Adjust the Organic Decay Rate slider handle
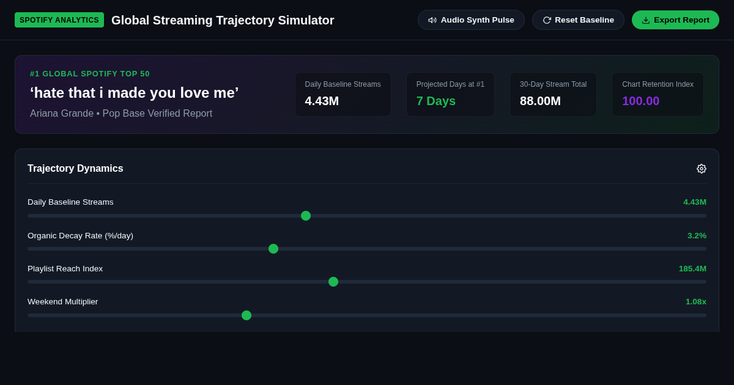 [x=273, y=249]
